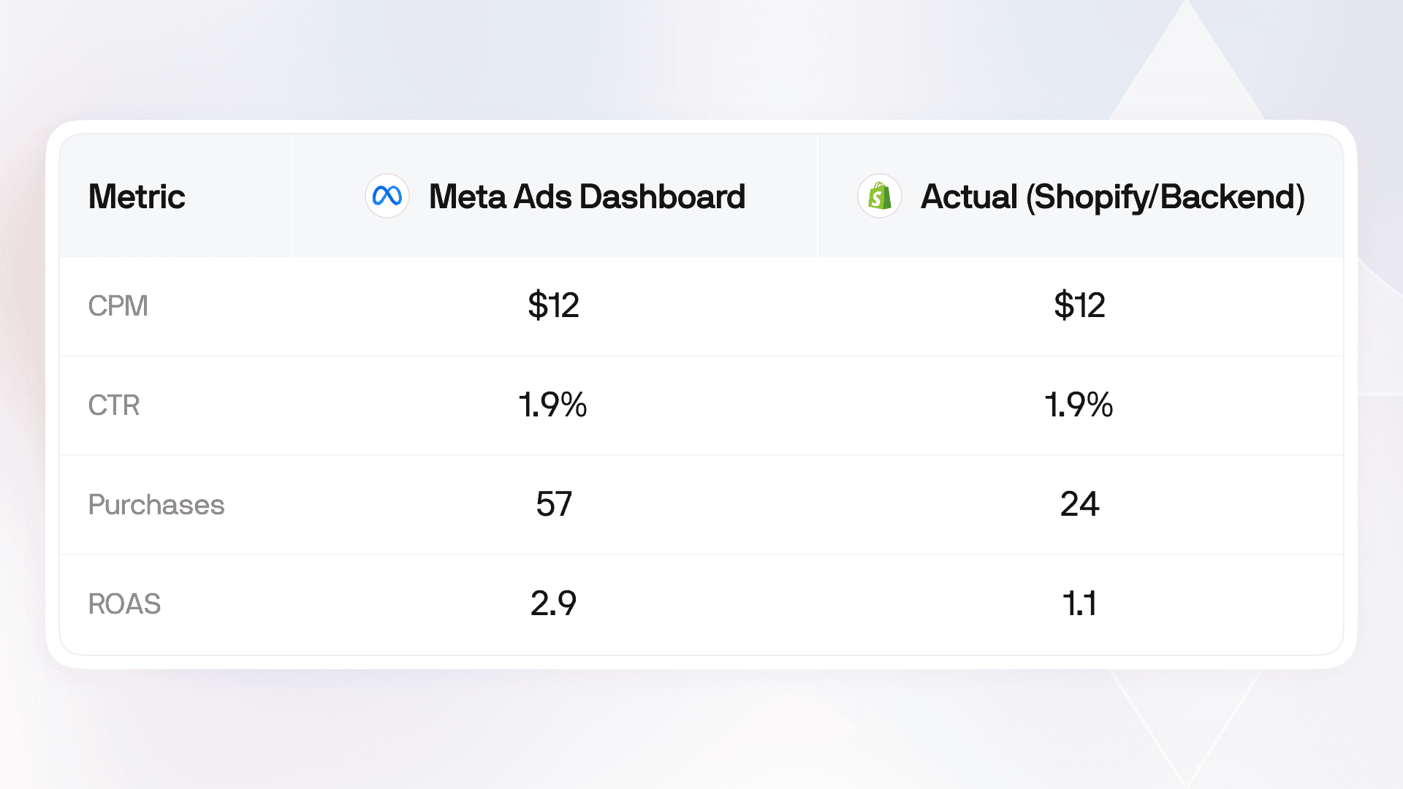Click the word Actual in the header
1403x789 pixels.
(x=969, y=197)
